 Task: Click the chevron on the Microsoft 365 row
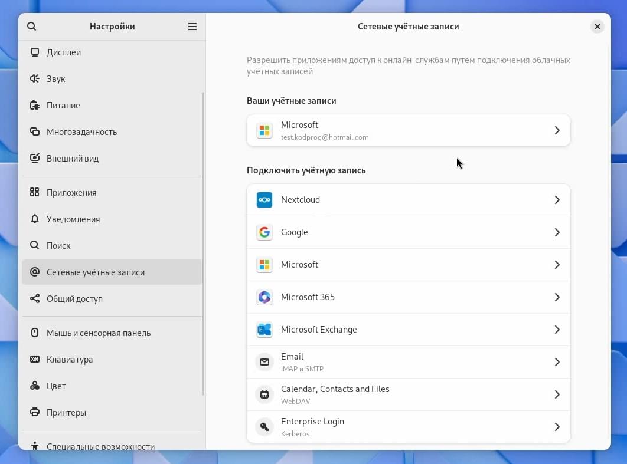point(557,297)
